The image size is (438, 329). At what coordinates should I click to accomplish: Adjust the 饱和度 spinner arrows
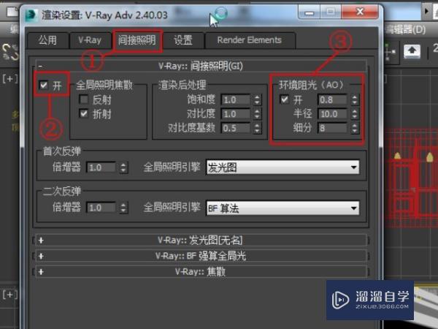pyautogui.click(x=257, y=100)
